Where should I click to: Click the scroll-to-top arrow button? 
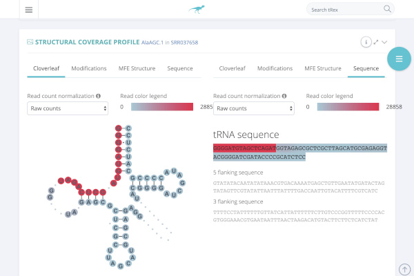click(404, 268)
